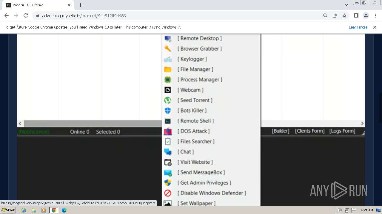Open the Learn more link
Viewport: 382px width, 214px height.
point(358,27)
